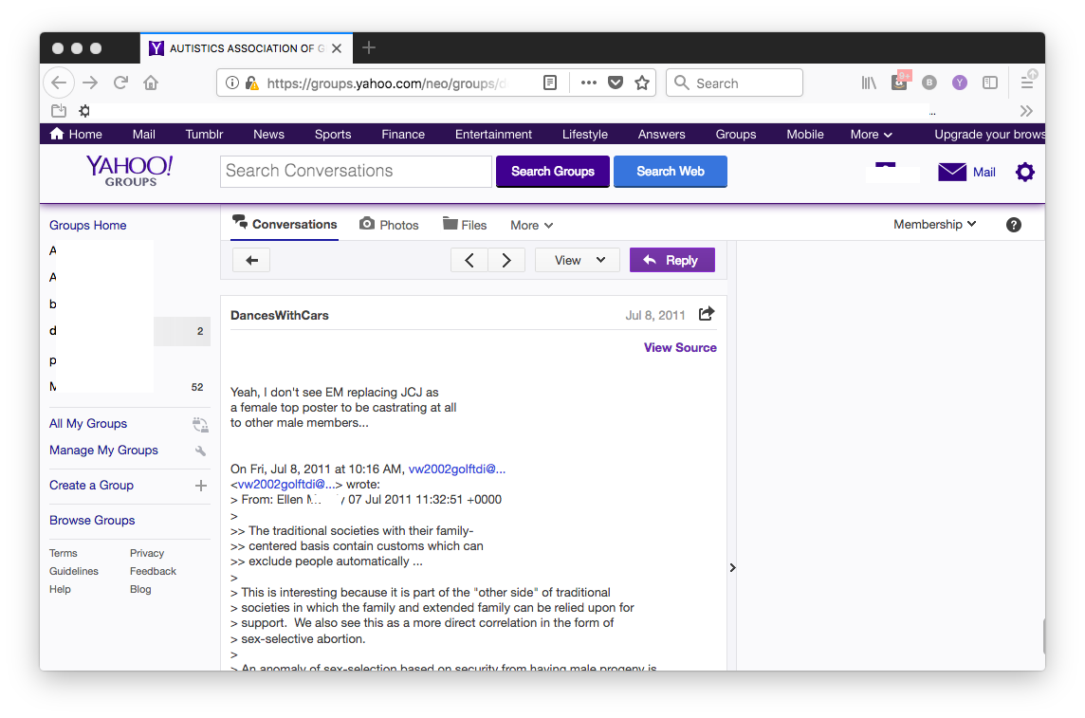Screen dimensions: 1085x718
Task: Go to previous message chevron
Action: pos(469,260)
